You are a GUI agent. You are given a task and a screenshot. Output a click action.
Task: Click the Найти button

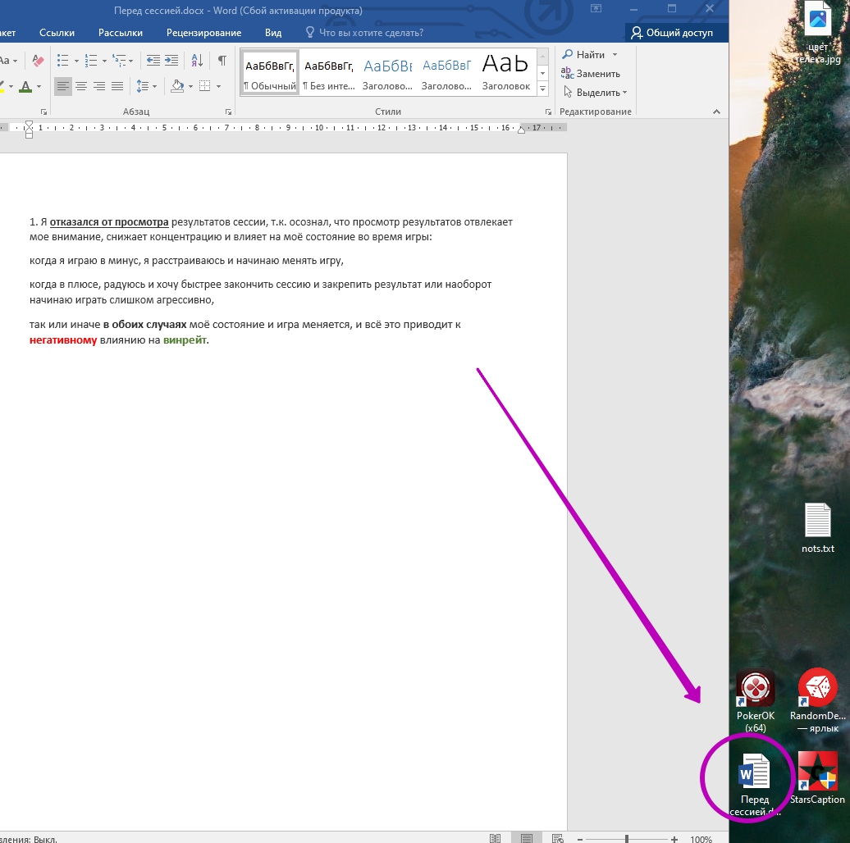coord(584,55)
